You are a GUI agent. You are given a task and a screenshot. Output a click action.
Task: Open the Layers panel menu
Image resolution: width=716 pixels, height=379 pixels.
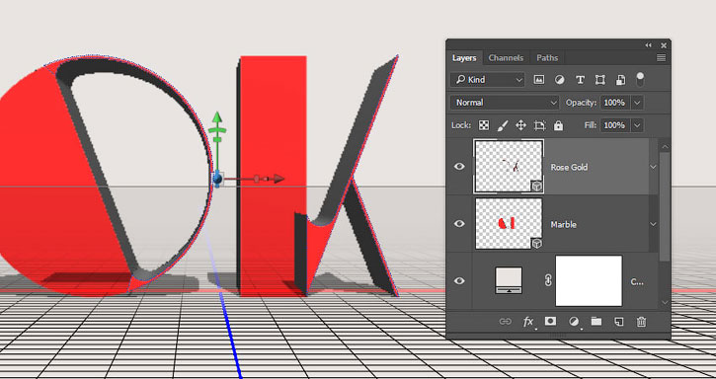tap(661, 58)
